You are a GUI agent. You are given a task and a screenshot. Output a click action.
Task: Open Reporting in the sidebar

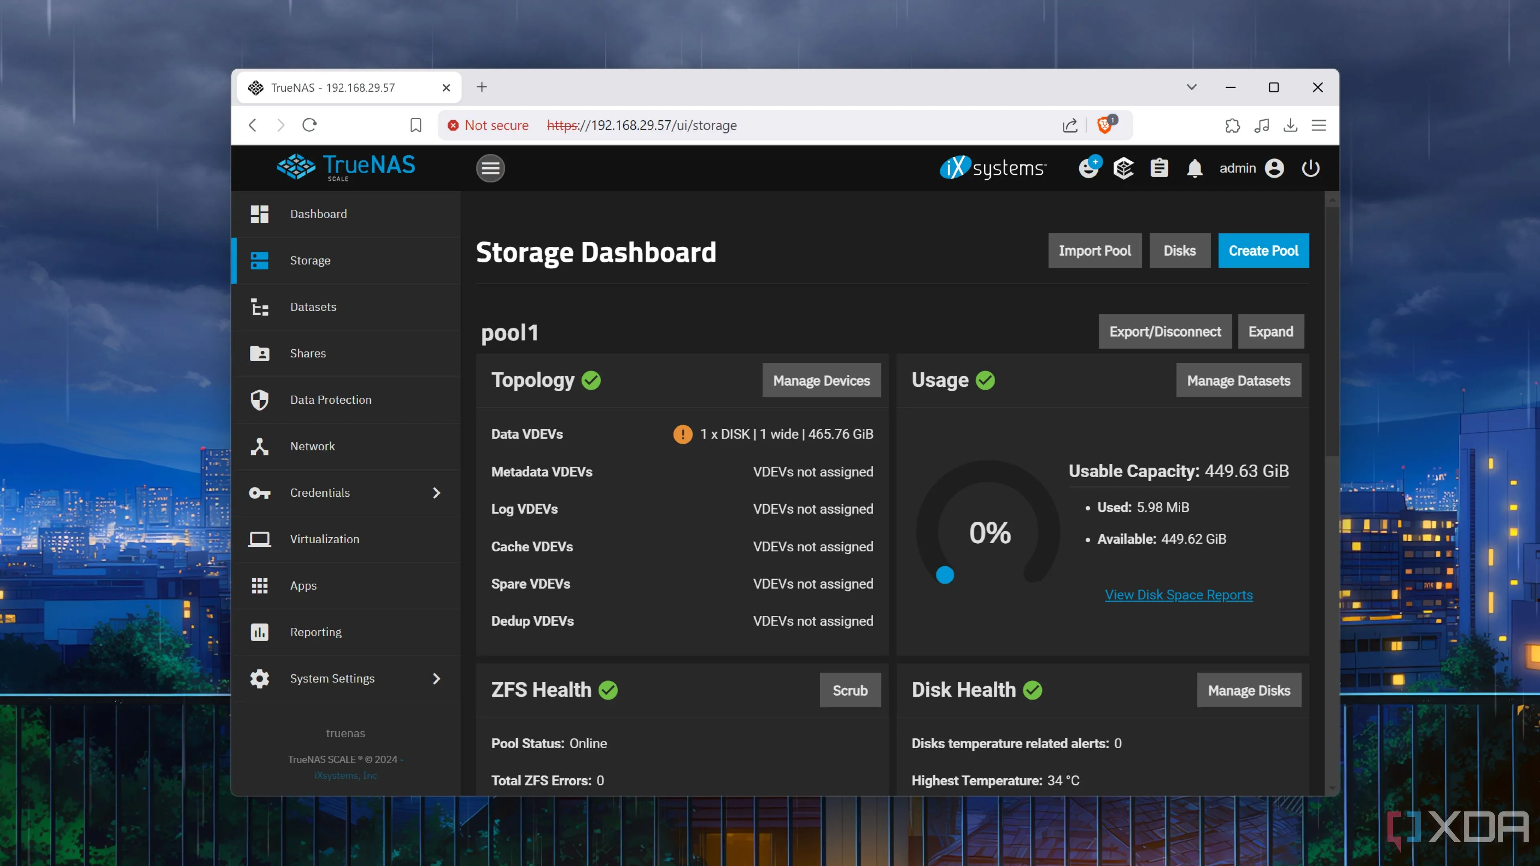346,632
